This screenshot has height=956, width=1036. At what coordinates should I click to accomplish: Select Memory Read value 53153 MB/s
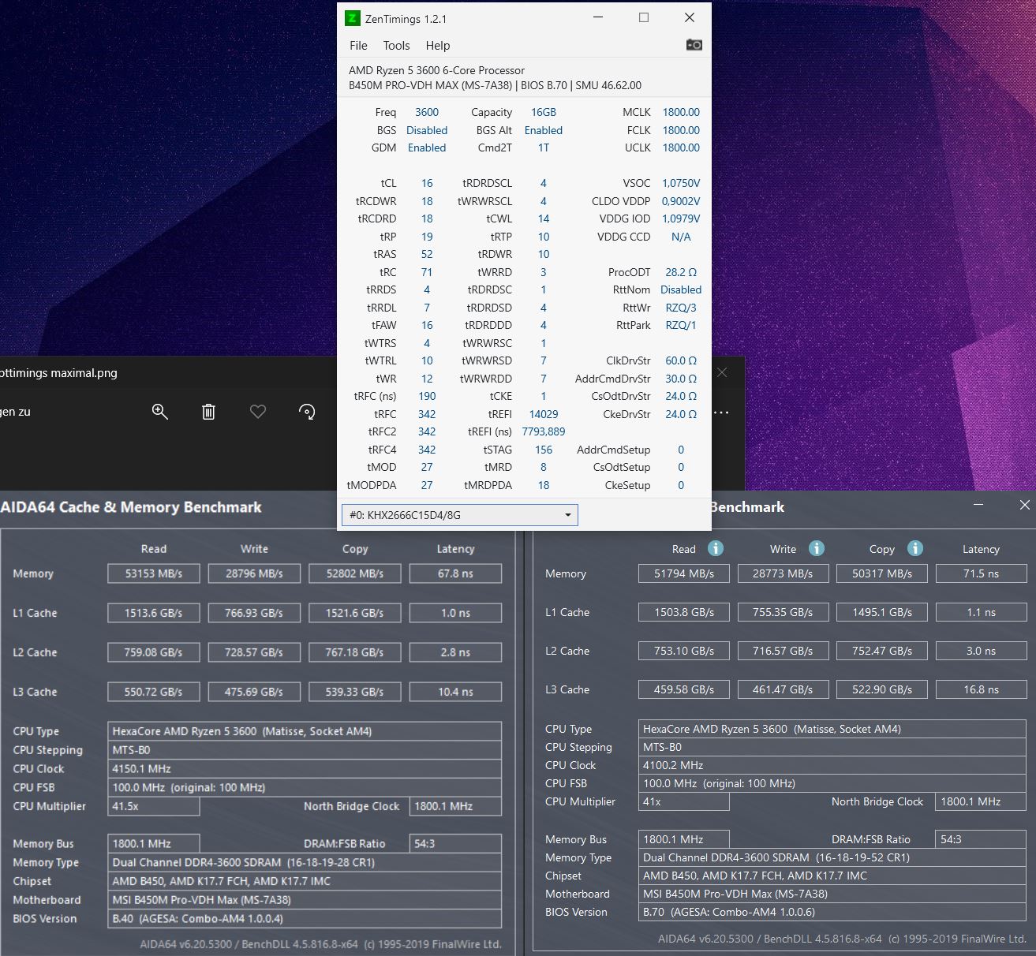click(x=154, y=573)
